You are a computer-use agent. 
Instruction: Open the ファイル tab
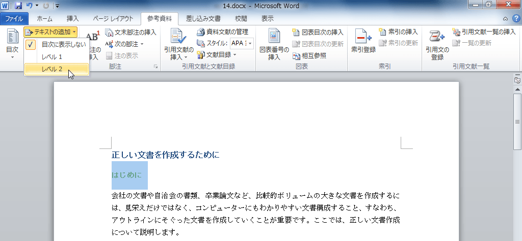click(14, 19)
